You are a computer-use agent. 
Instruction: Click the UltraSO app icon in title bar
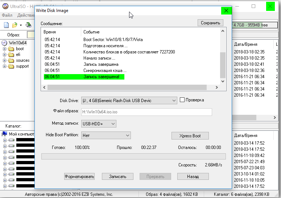[4, 6]
